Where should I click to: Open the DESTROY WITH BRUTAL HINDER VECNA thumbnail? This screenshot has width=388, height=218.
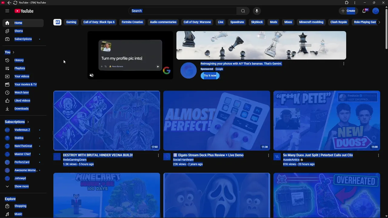tap(107, 121)
